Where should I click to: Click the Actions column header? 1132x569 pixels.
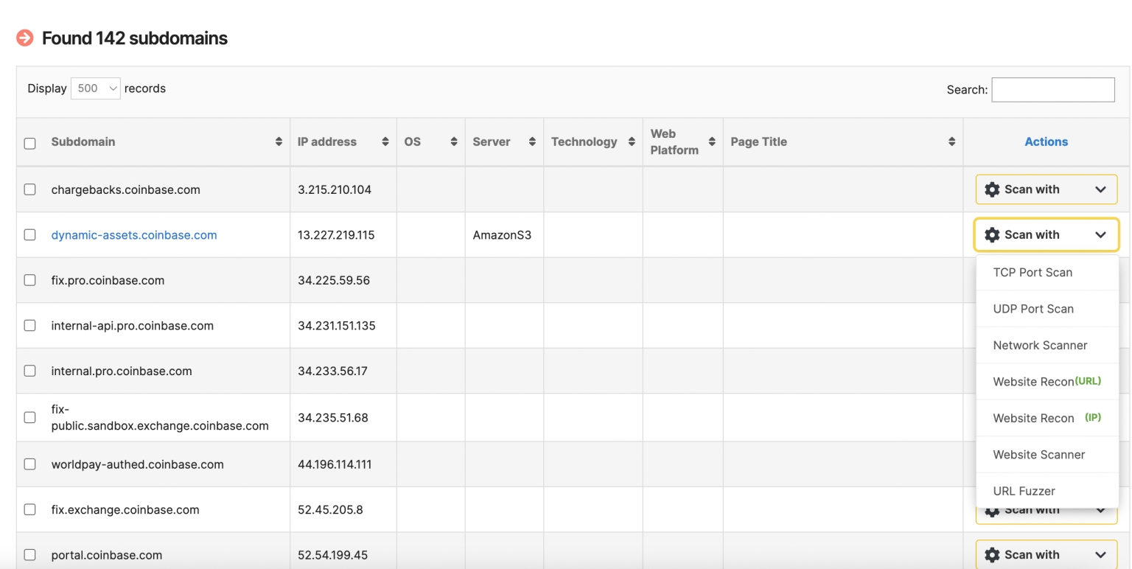(x=1046, y=142)
